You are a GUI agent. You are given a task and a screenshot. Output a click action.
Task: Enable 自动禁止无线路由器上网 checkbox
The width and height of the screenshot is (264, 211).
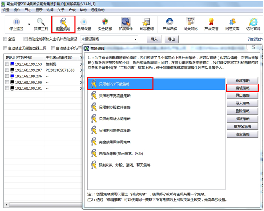(x=5, y=48)
